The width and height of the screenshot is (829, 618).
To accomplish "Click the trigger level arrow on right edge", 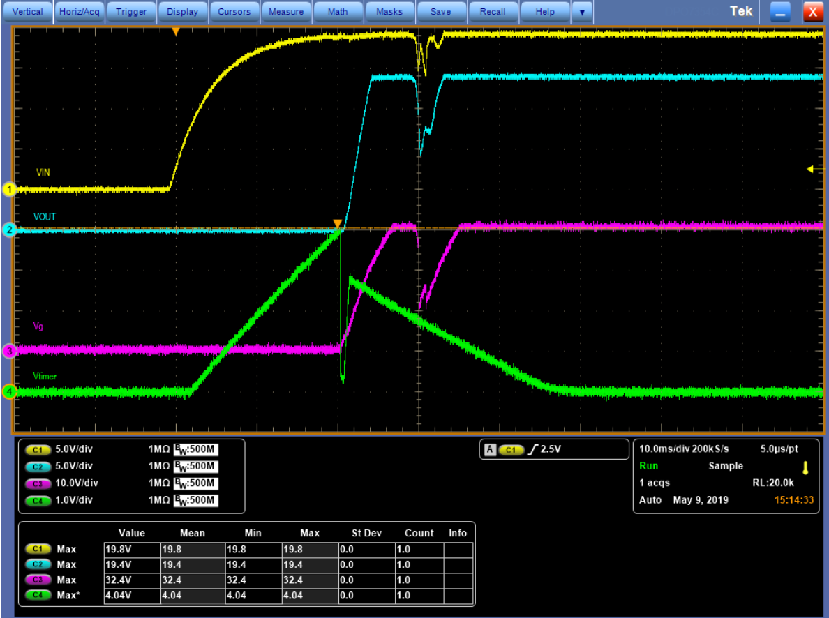I will (813, 169).
